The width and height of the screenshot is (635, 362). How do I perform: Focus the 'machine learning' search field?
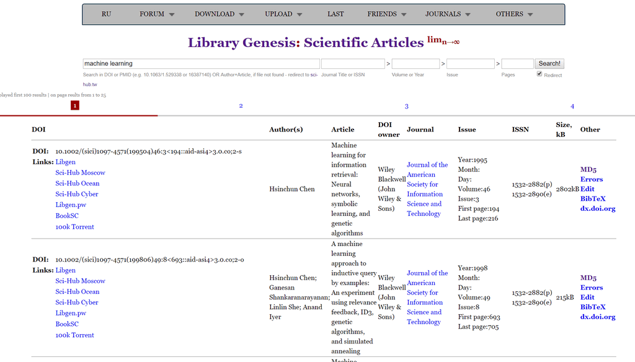pos(202,64)
